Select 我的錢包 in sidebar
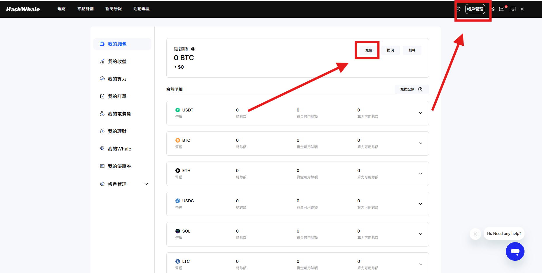Screen dimensions: 542x273 pyautogui.click(x=122, y=44)
